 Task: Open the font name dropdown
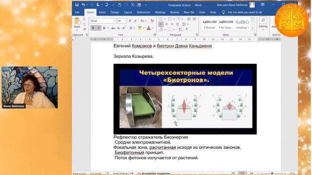115,21
